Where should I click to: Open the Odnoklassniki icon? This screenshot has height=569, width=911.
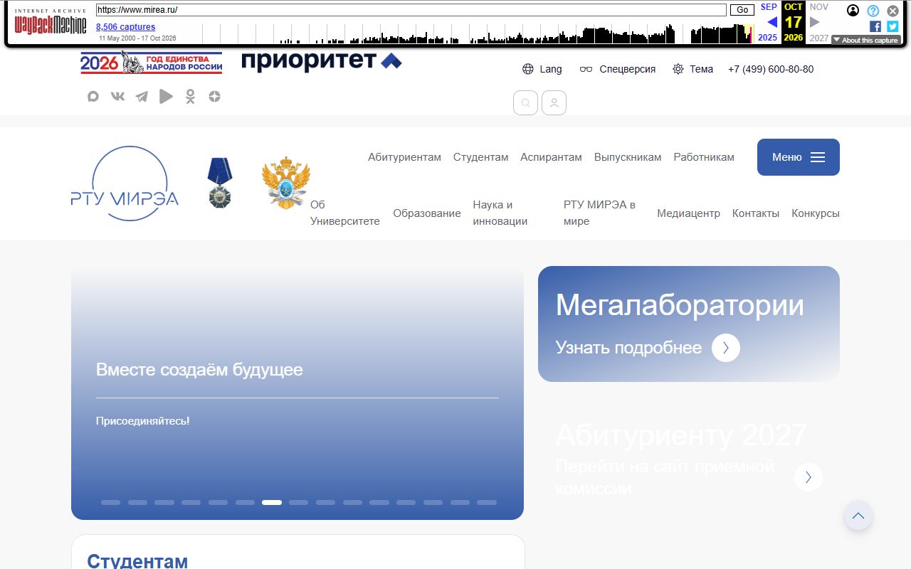(x=190, y=97)
